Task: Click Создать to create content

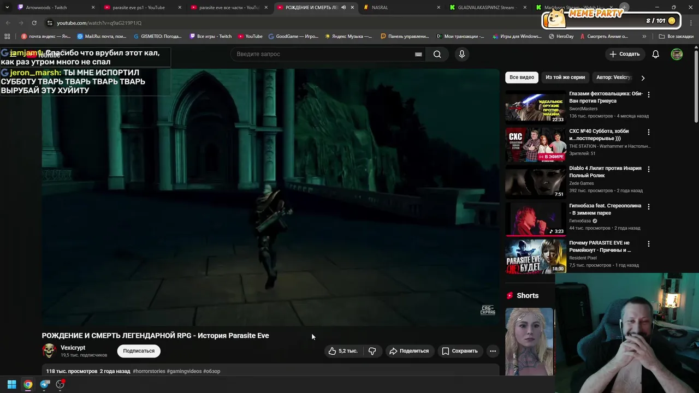Action: 624,54
